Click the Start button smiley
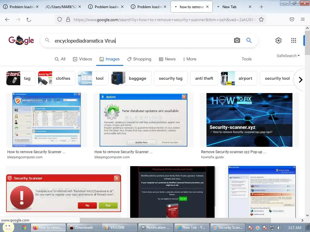310x232 pixels. 8,227
